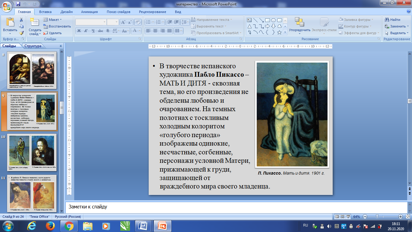
Task: Switch to Slide Sorter view
Action: pos(343,217)
